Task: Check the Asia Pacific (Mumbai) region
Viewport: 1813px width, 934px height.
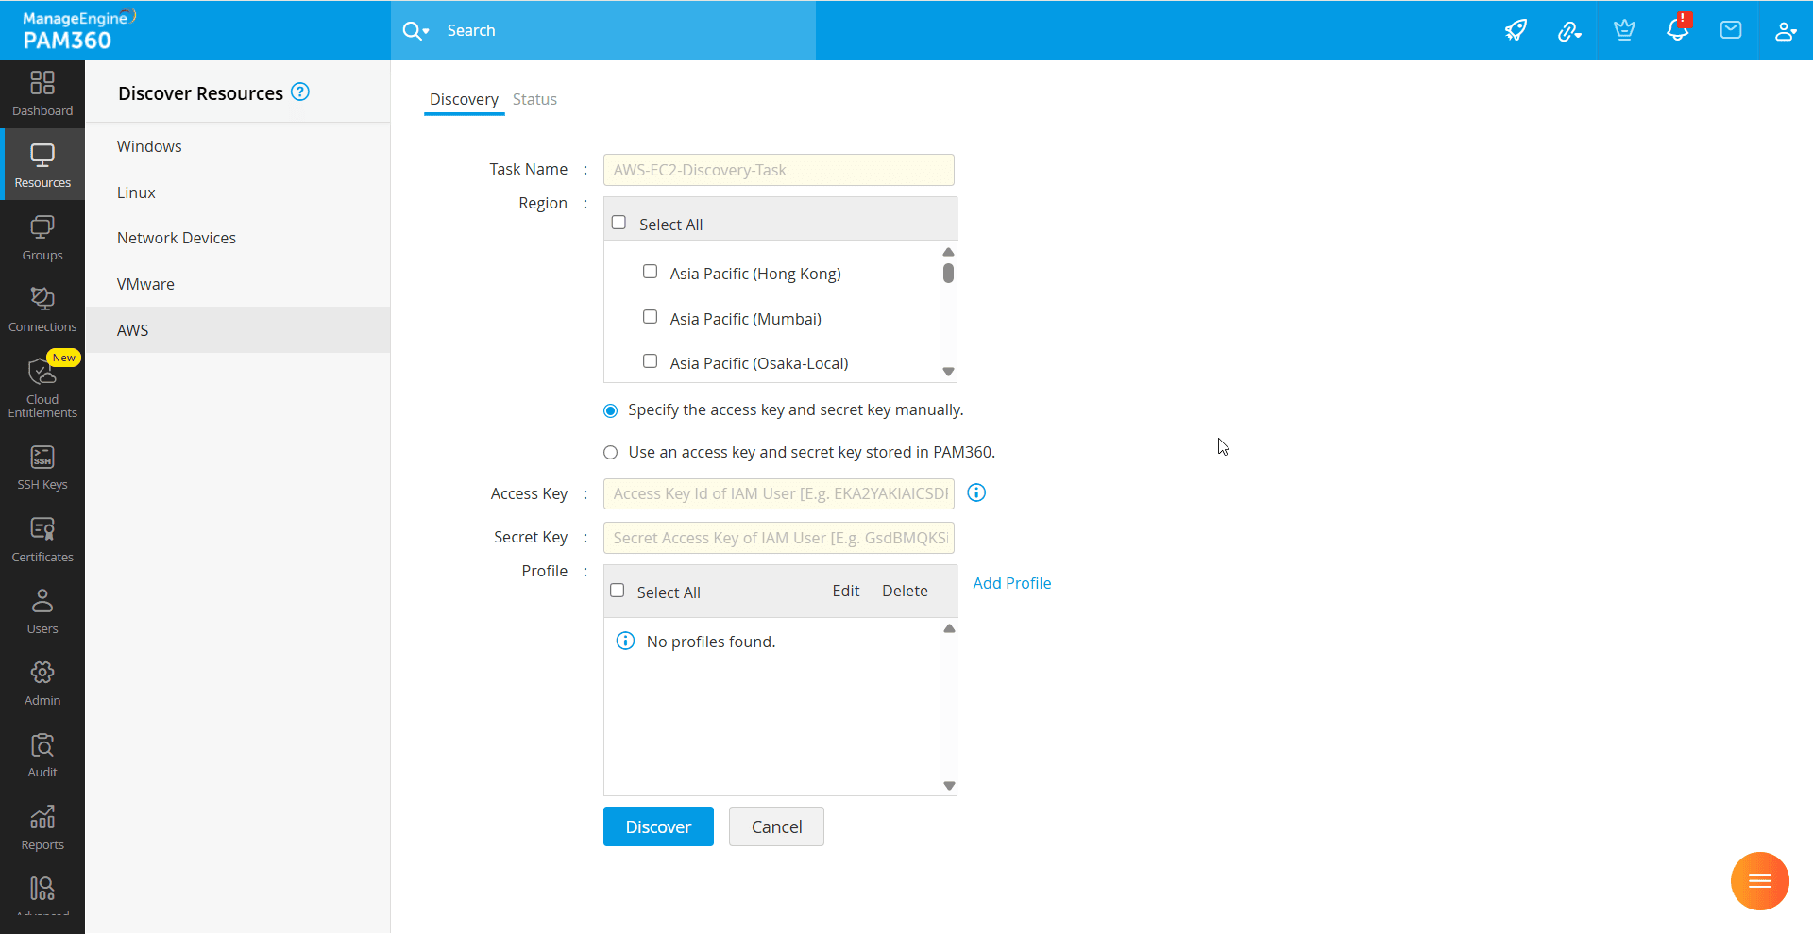Action: (x=650, y=317)
